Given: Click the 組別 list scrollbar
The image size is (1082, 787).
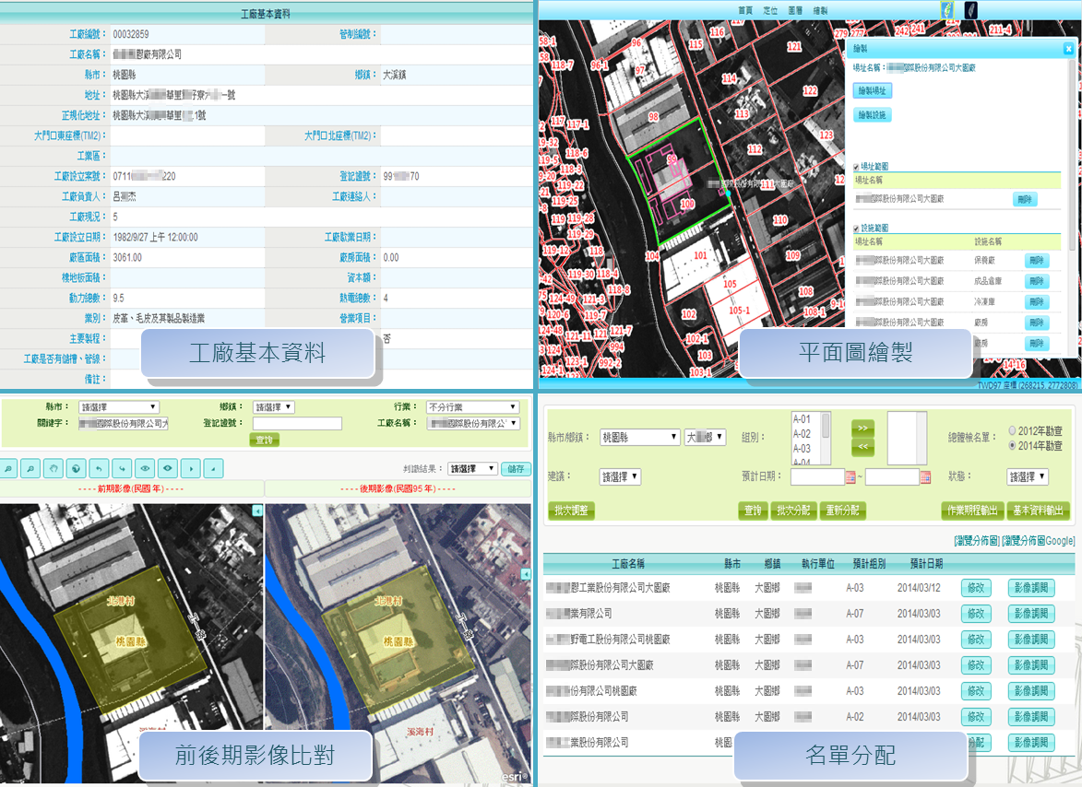Looking at the screenshot, I should click(x=826, y=439).
